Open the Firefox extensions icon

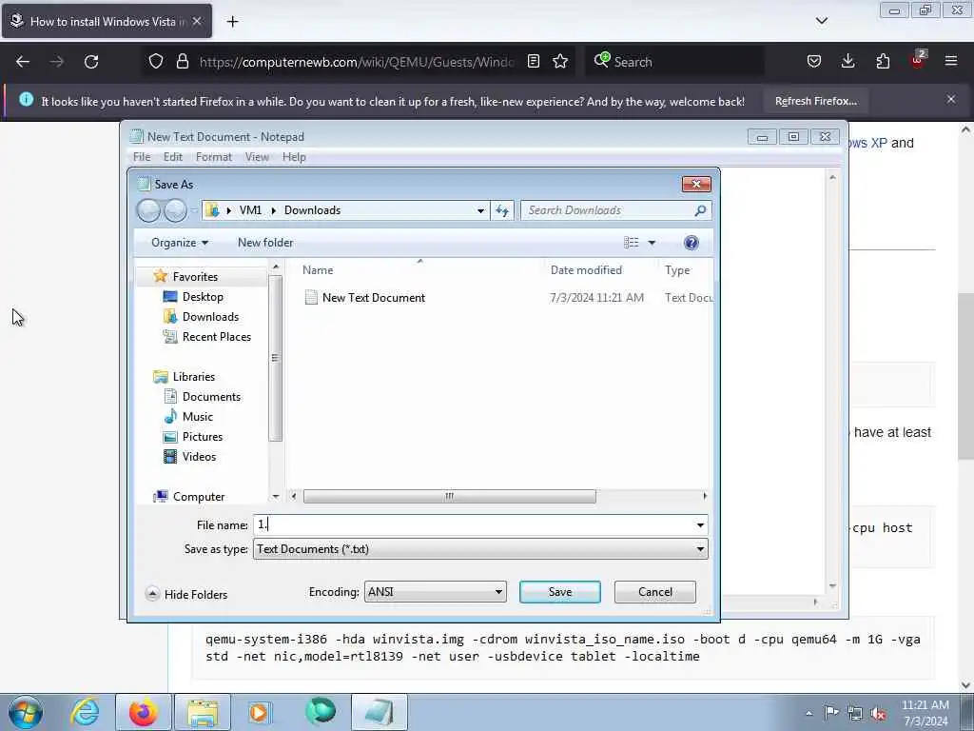tap(883, 62)
